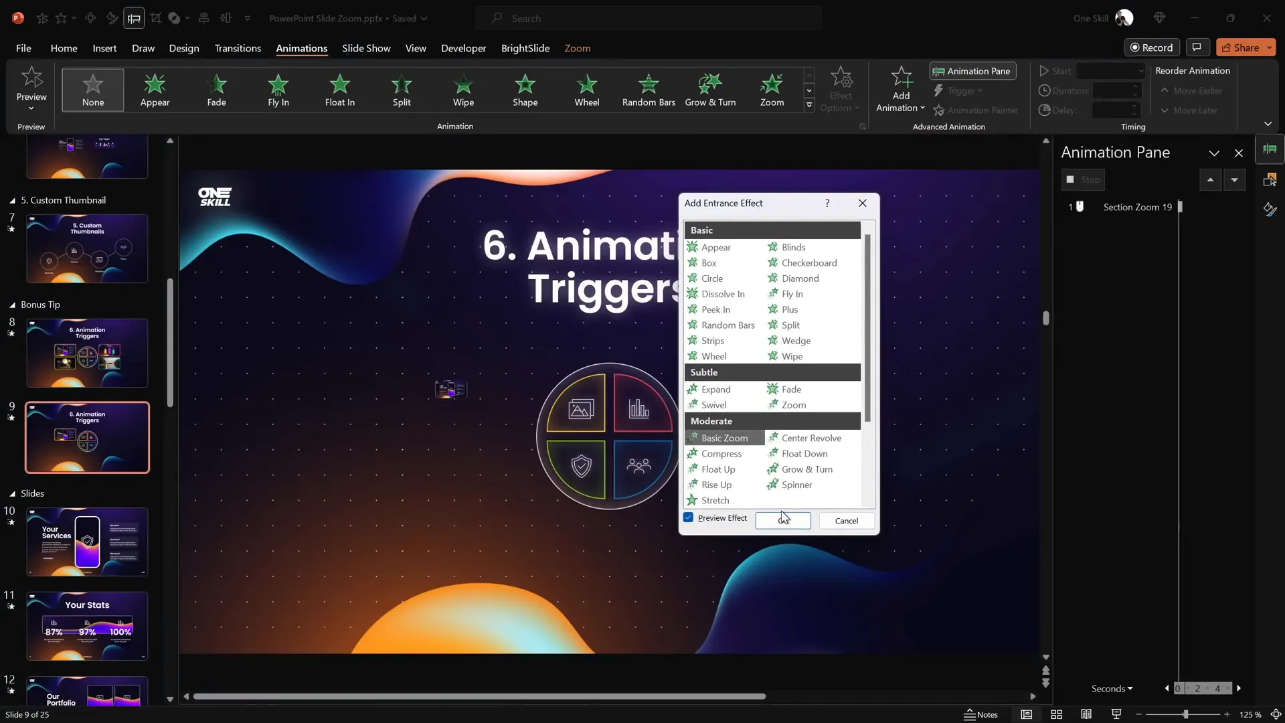Open the Share button dropdown arrow
This screenshot has width=1285, height=723.
[1270, 48]
